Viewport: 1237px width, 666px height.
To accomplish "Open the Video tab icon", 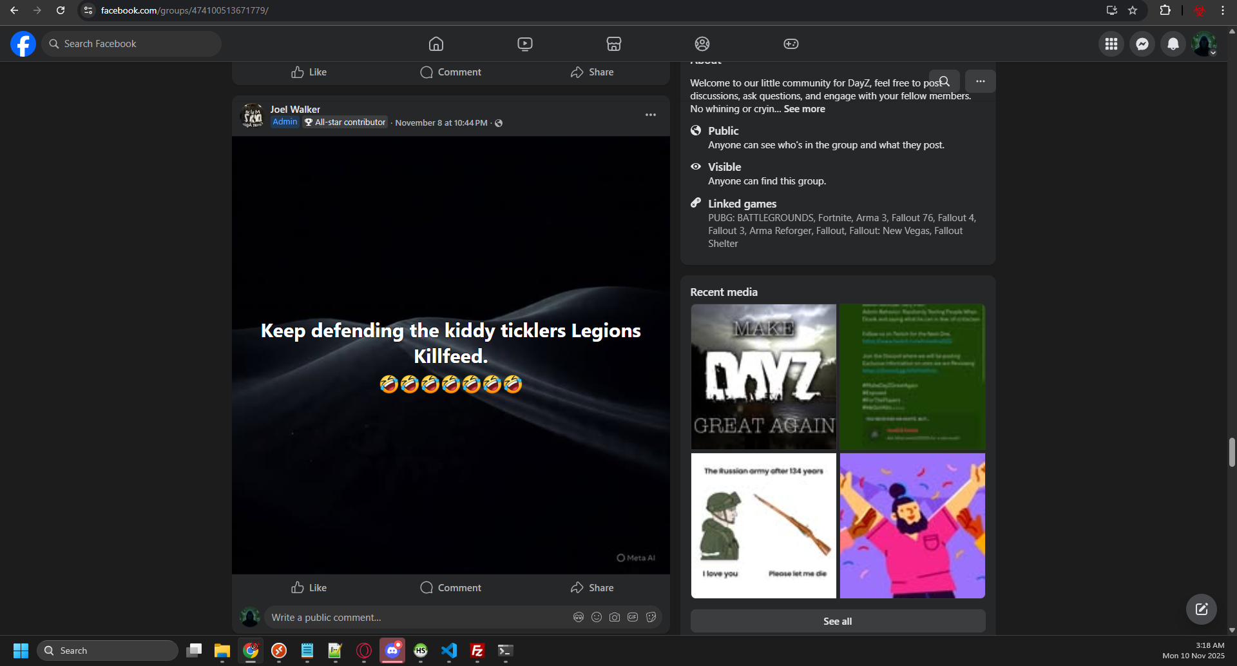I will [525, 44].
